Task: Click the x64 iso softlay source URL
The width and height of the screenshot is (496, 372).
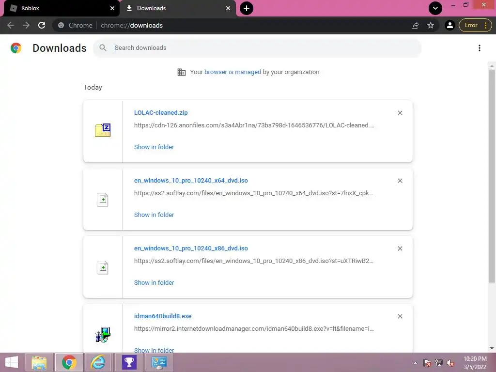Action: tap(254, 193)
